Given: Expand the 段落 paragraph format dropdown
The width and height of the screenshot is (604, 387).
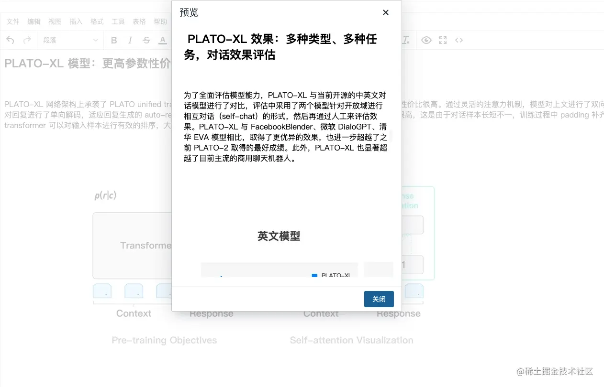Looking at the screenshot, I should point(70,40).
